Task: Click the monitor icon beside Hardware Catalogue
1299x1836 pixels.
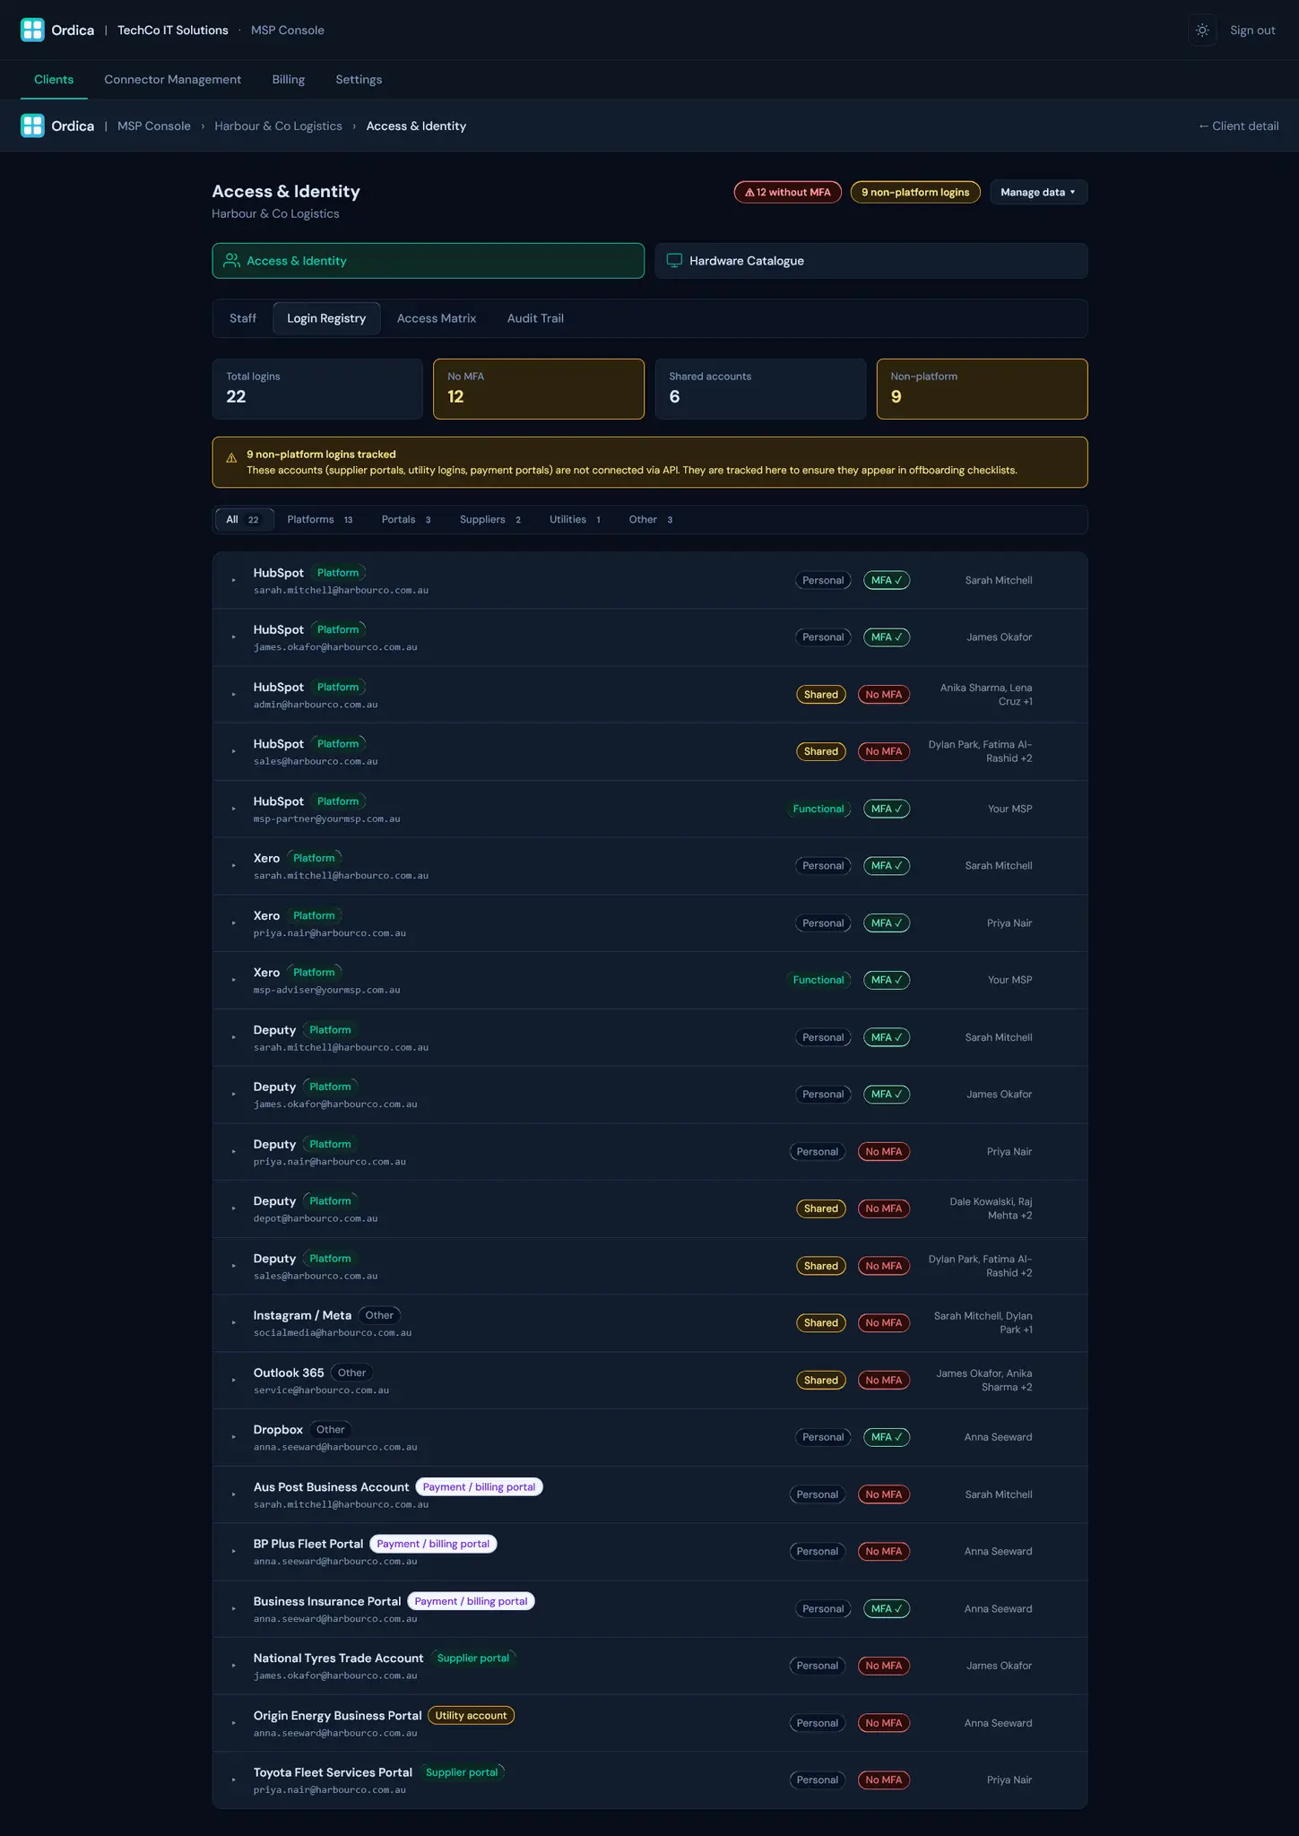Action: point(674,261)
